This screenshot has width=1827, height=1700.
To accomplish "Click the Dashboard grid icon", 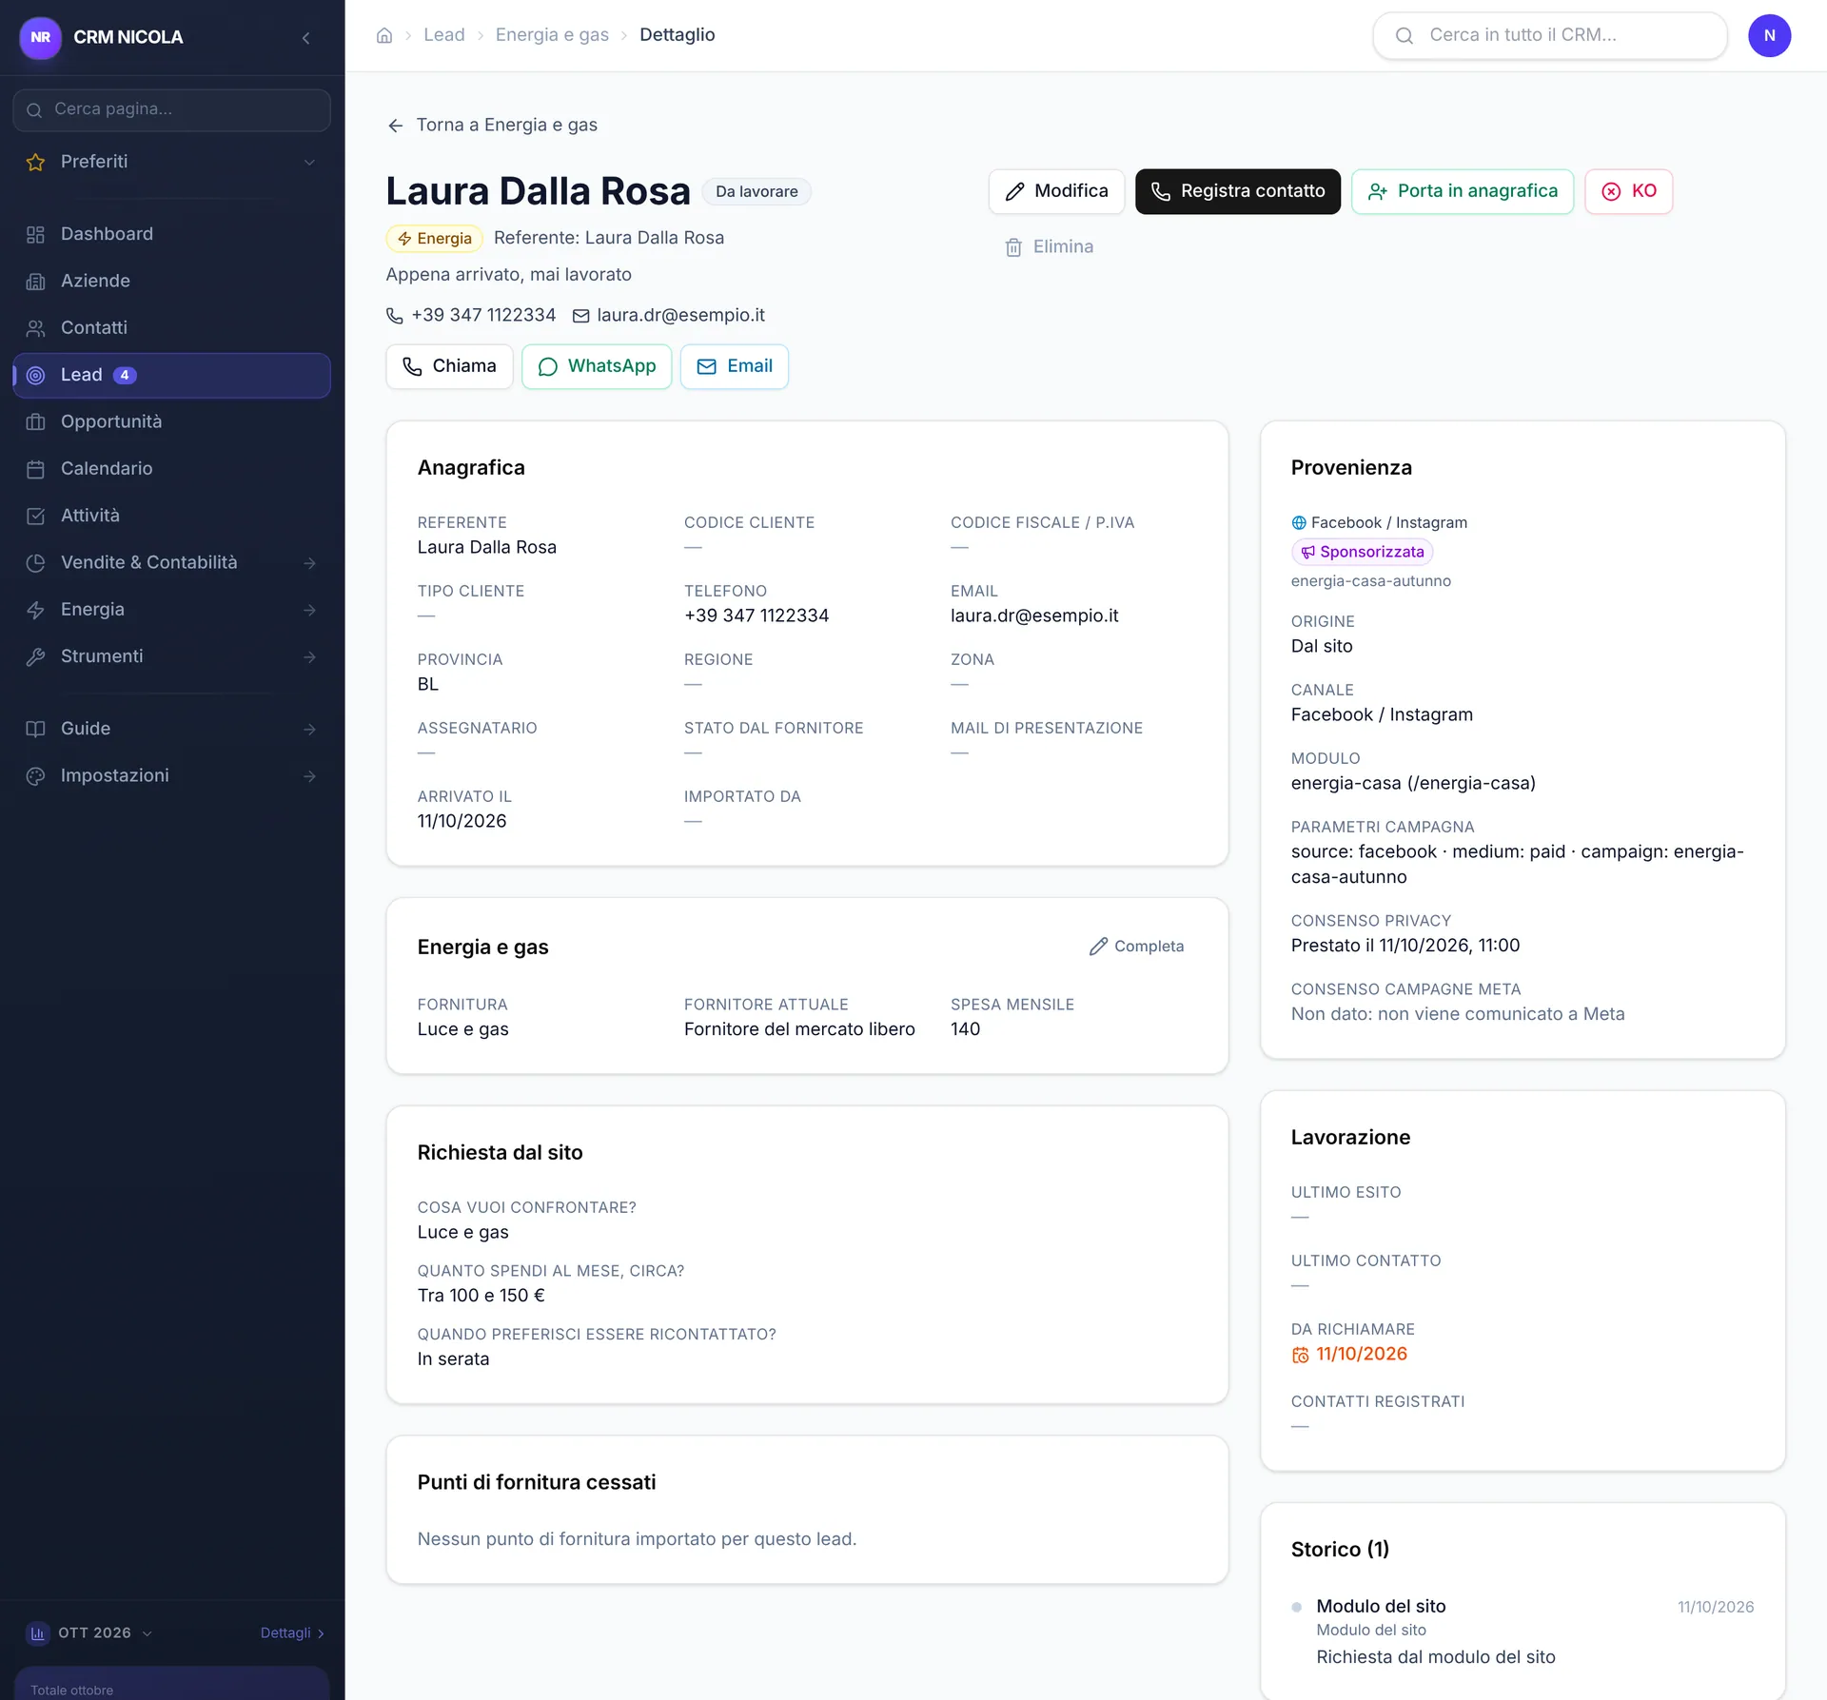I will 35,234.
